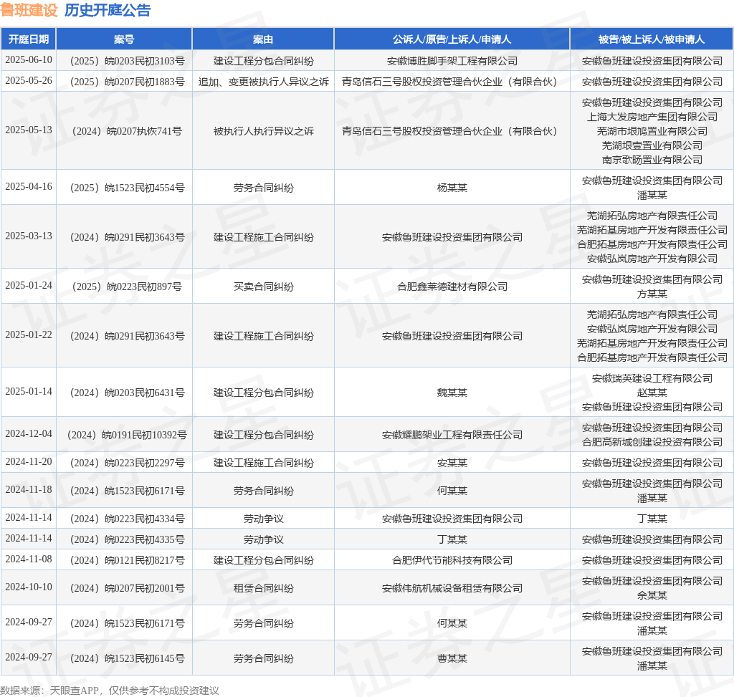
Task: Click the 买卖合同纠纷 cause cell
Action: [x=264, y=287]
